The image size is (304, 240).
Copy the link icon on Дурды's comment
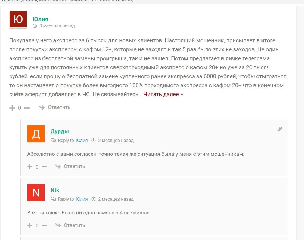click(x=280, y=129)
